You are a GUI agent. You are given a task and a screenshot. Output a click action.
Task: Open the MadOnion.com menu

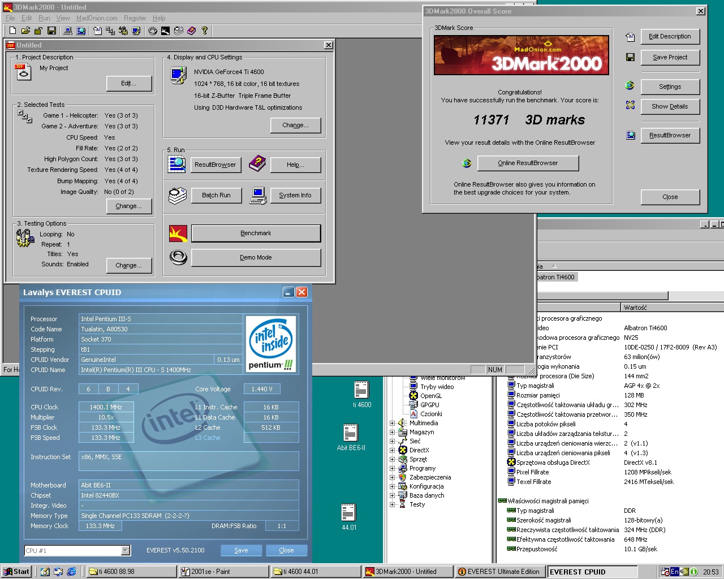point(97,18)
